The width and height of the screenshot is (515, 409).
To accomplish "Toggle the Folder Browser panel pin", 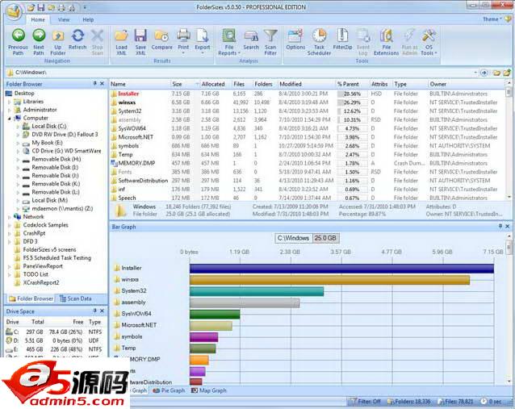I will (94, 83).
